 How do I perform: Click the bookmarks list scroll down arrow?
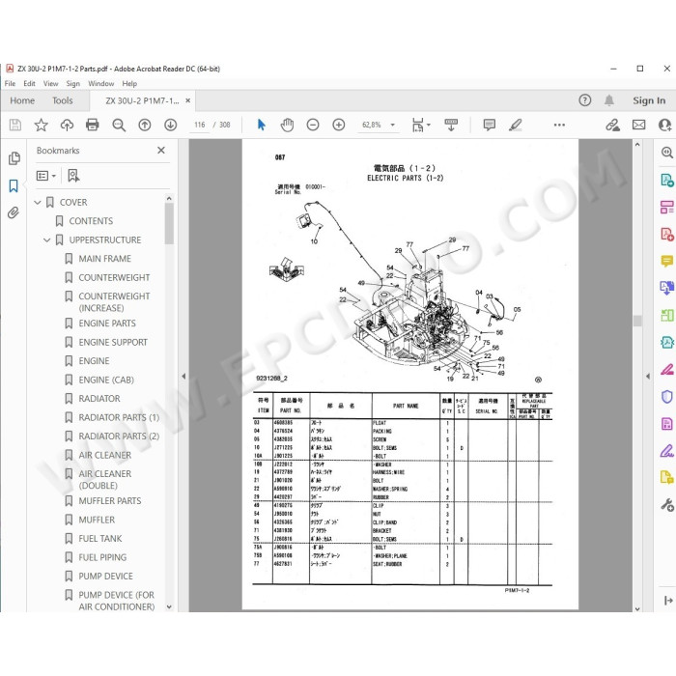pyautogui.click(x=169, y=606)
